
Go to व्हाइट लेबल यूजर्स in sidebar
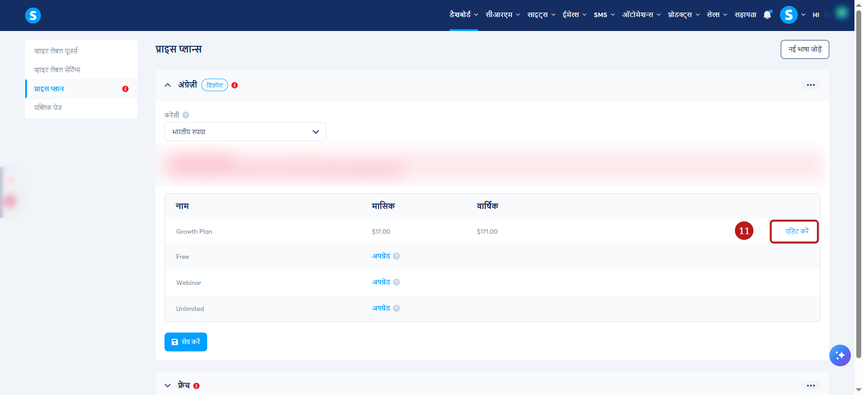click(x=81, y=51)
